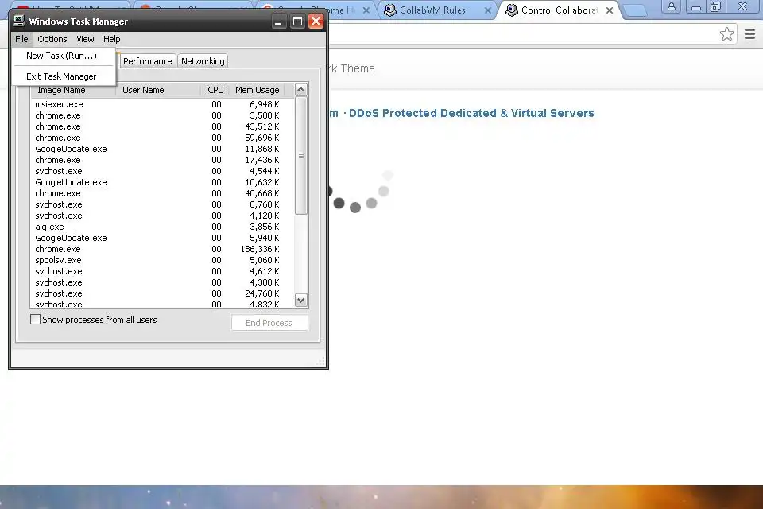763x509 pixels.
Task: Select the alg.exe process row
Action: [162, 227]
